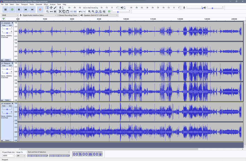This screenshot has height=161, width=246.
Task: Click the Play-at-speed slider
Action: (121, 12)
